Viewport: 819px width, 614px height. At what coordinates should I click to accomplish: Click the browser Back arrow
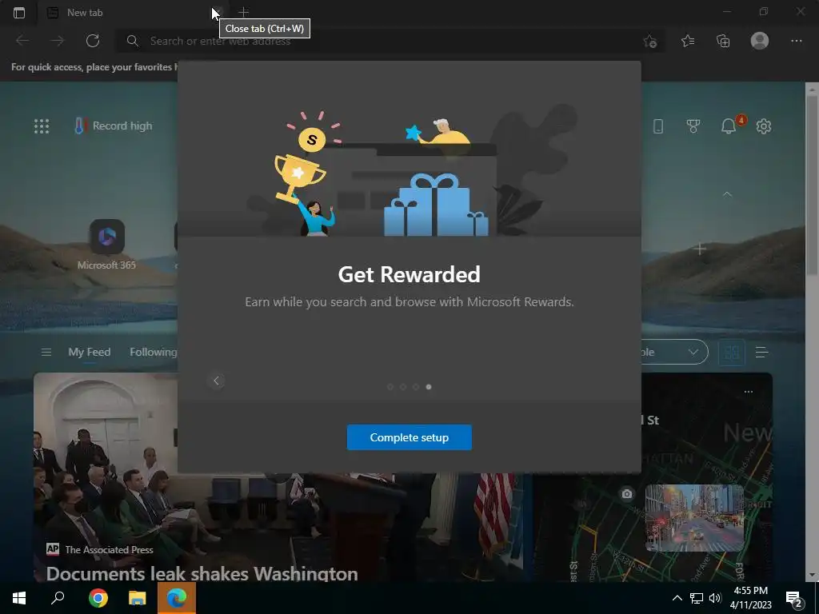[x=22, y=41]
